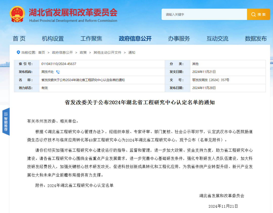Open the 机构设置 navigation item

[53, 38]
